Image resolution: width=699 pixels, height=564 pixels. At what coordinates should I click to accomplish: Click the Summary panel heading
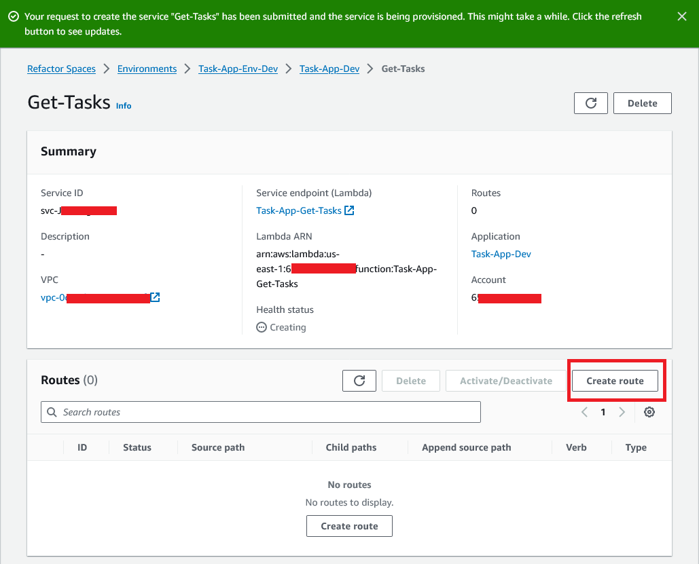[69, 151]
